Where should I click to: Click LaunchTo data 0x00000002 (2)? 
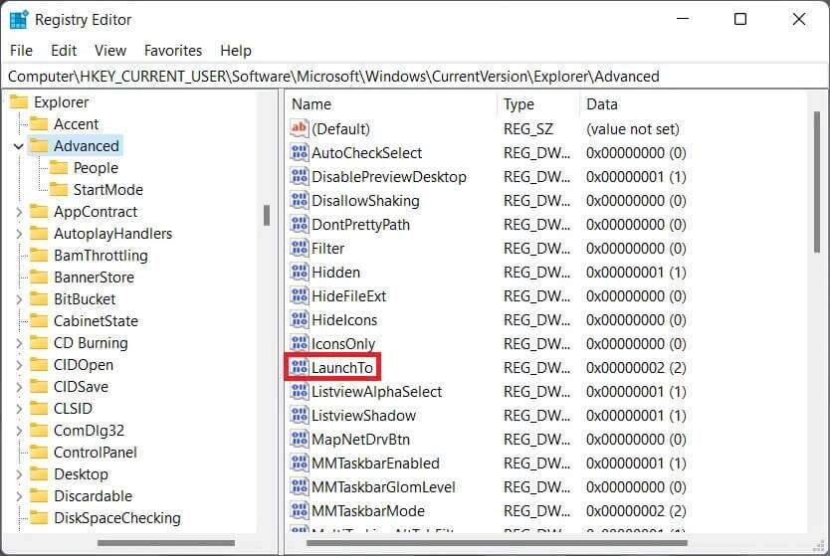tap(636, 367)
